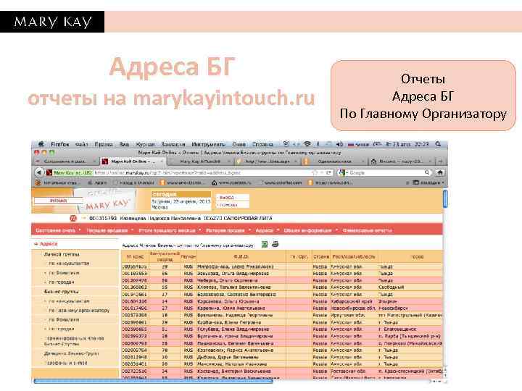Open Общая информация menu
This screenshot has width=522, height=391.
click(x=307, y=230)
